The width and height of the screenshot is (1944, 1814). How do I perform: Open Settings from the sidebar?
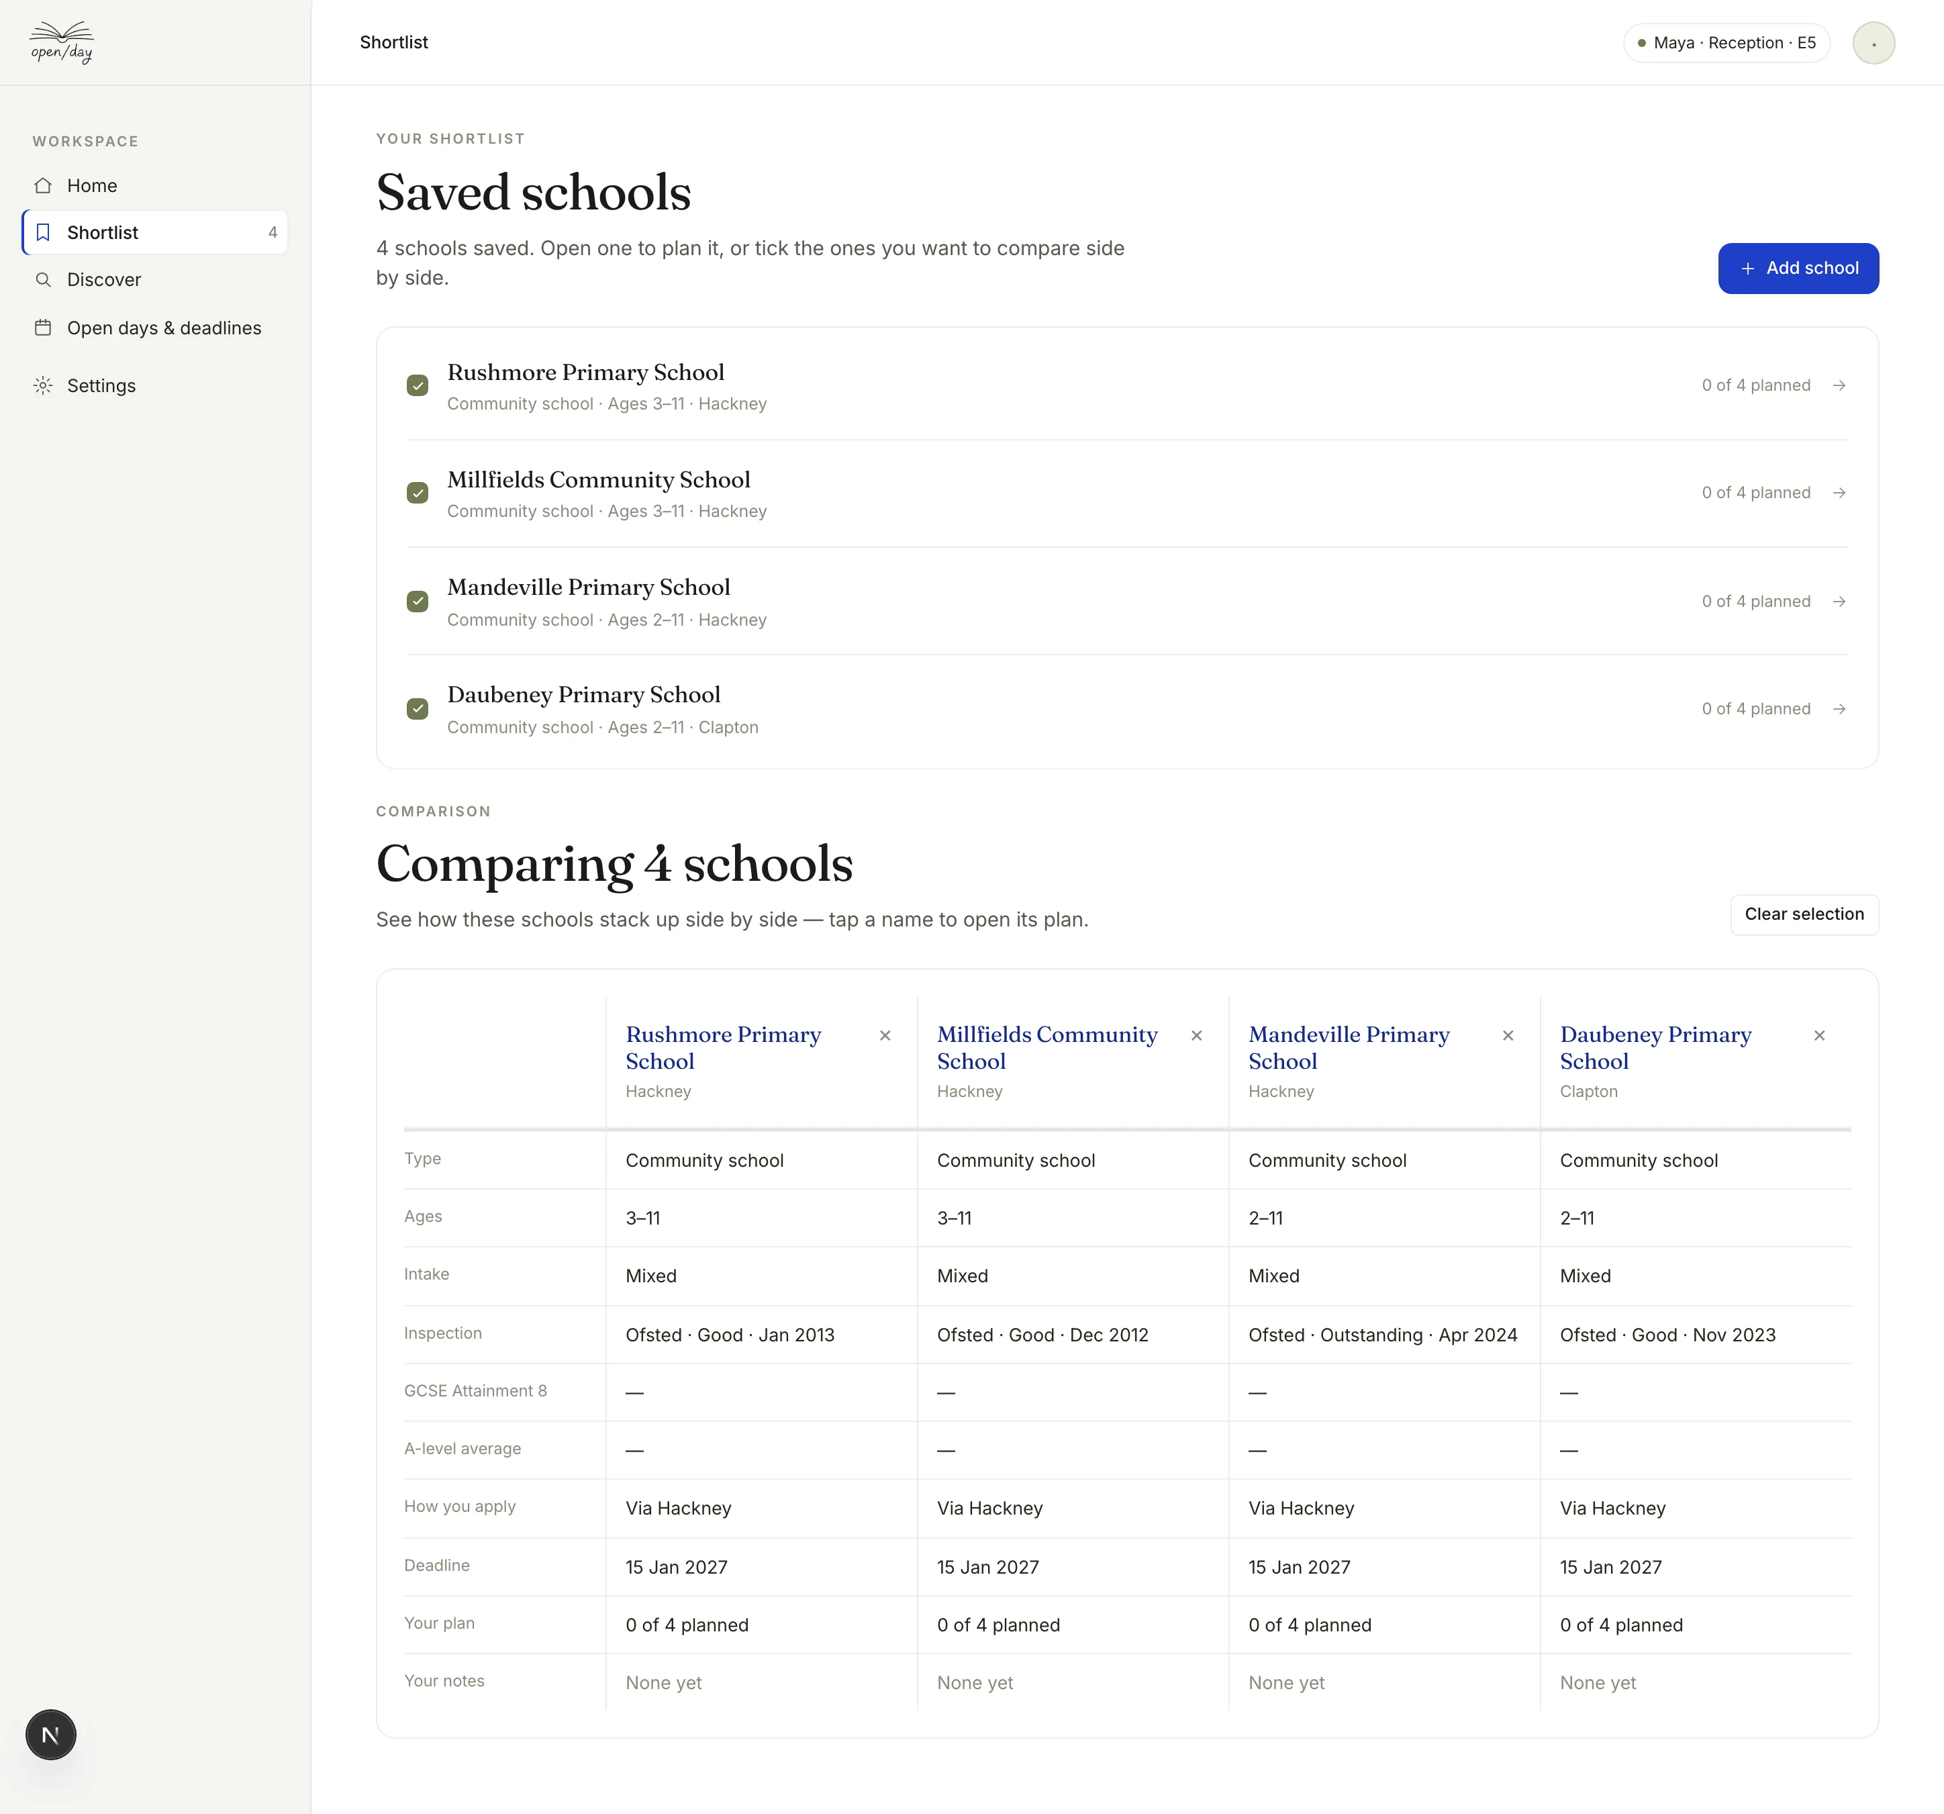pyautogui.click(x=154, y=385)
